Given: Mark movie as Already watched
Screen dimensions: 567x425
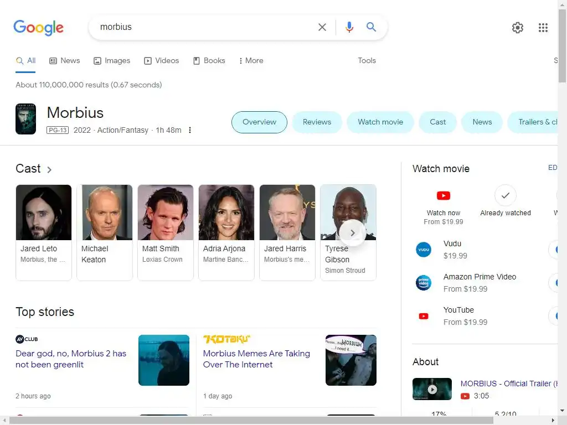Looking at the screenshot, I should coord(505,195).
